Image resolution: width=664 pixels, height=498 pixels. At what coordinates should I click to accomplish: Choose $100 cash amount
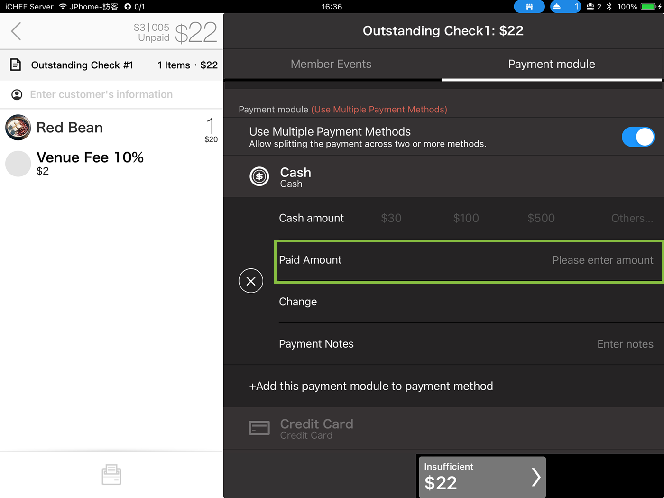coord(466,218)
